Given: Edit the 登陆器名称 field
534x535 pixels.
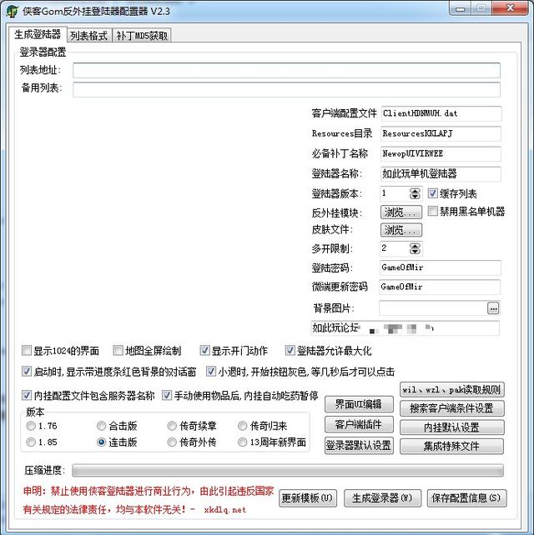Looking at the screenshot, I should (x=441, y=173).
